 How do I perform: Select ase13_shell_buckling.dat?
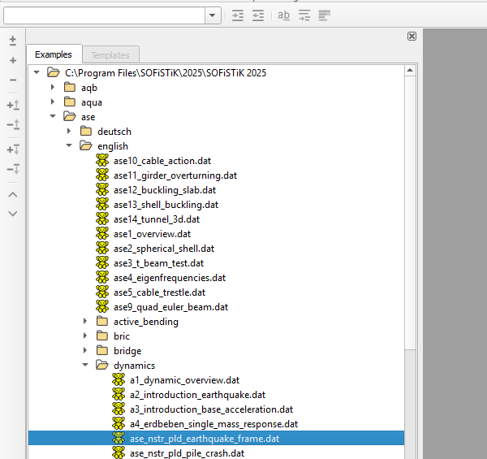tap(166, 205)
